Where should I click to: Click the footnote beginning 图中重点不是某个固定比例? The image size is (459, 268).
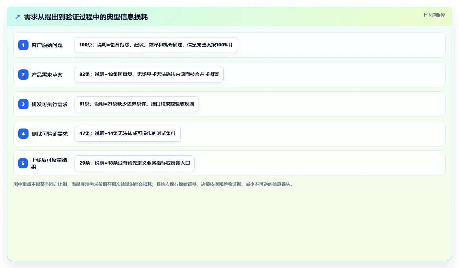click(154, 184)
